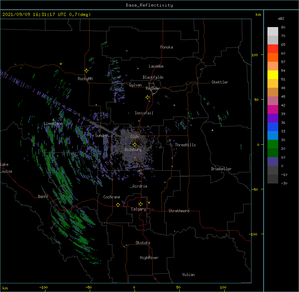The width and height of the screenshot is (299, 292).
Task: Click the yellow marker below Cochrane label
Action: pos(118,205)
